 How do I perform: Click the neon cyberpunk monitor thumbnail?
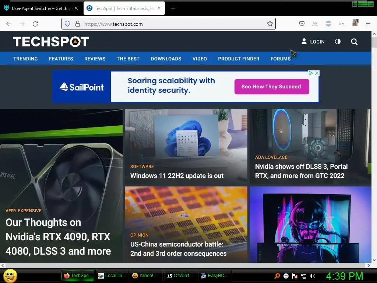310,224
